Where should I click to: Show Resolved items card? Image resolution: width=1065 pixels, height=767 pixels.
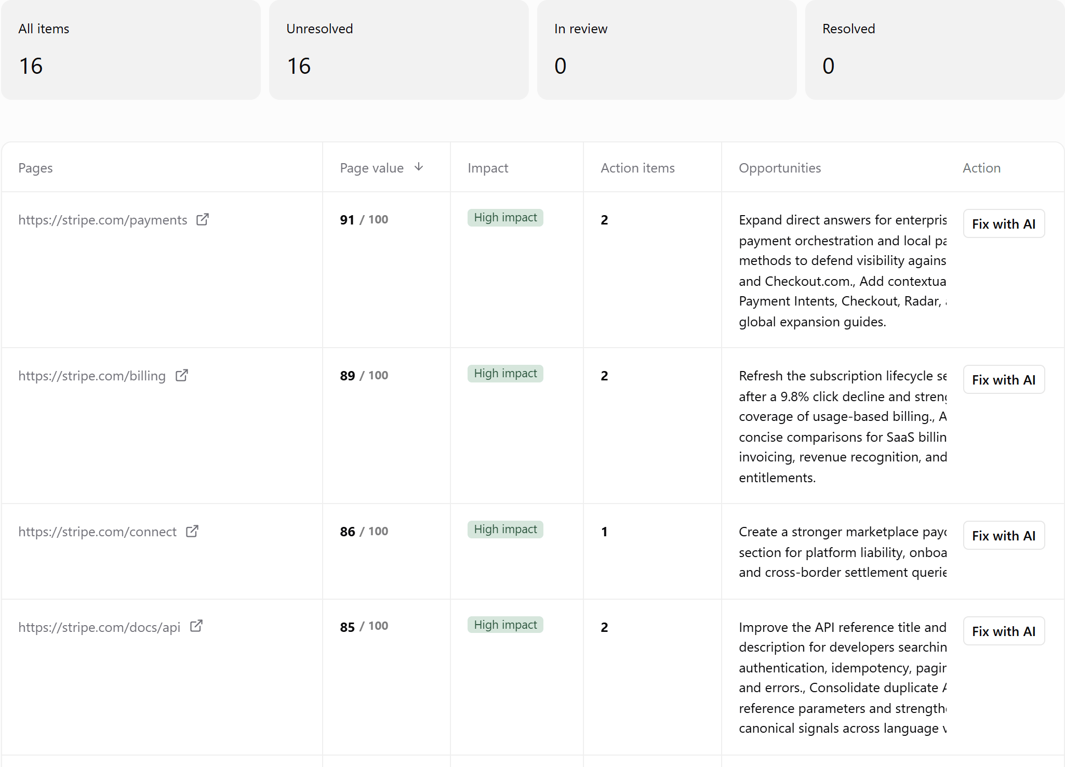tap(935, 50)
